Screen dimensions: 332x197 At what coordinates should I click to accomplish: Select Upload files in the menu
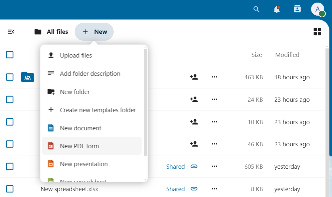[76, 55]
